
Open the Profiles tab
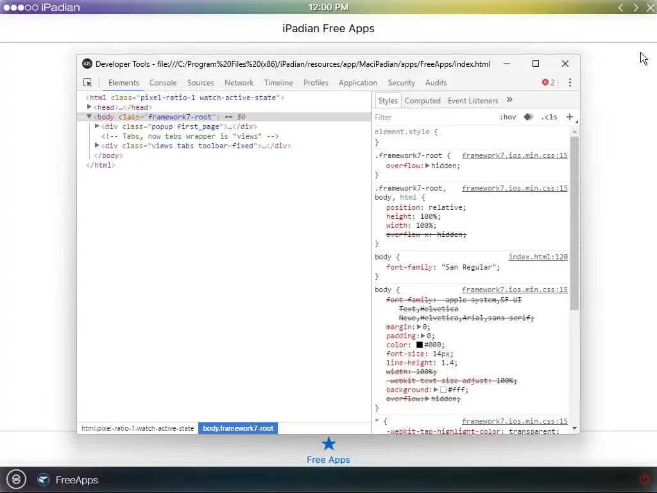tap(316, 83)
